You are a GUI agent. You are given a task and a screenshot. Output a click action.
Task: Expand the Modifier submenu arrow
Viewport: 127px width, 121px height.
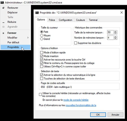(28, 38)
